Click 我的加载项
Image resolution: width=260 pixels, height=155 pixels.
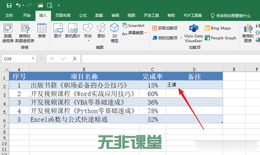[165, 38]
